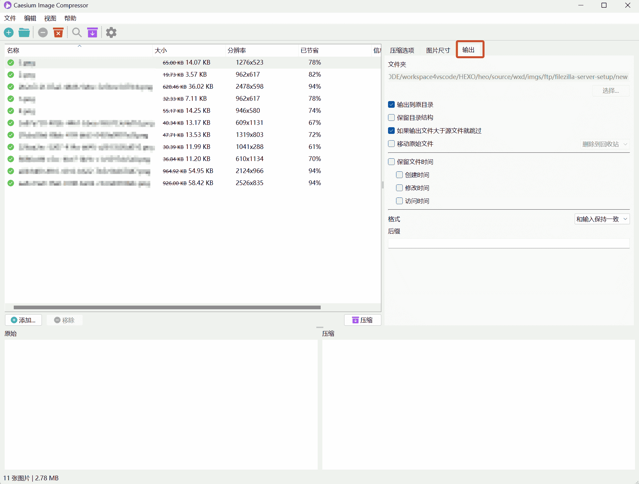Start compression via the purple toolbar icon

[92, 32]
